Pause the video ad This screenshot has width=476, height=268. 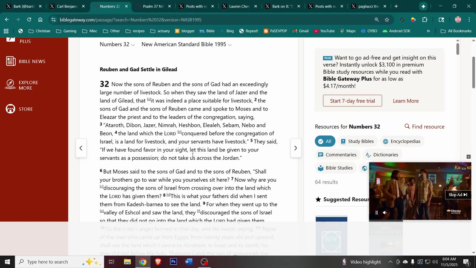(x=376, y=213)
